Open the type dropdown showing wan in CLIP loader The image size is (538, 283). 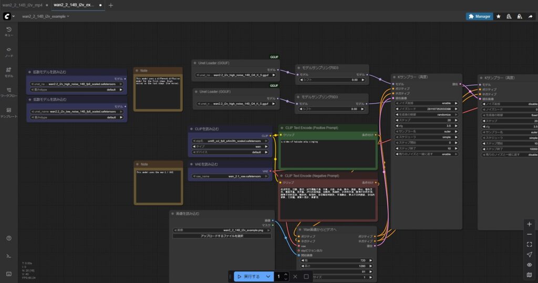coord(230,146)
